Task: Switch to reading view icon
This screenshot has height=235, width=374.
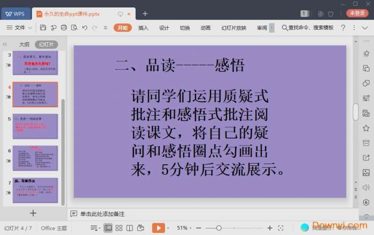Action: 129,228
